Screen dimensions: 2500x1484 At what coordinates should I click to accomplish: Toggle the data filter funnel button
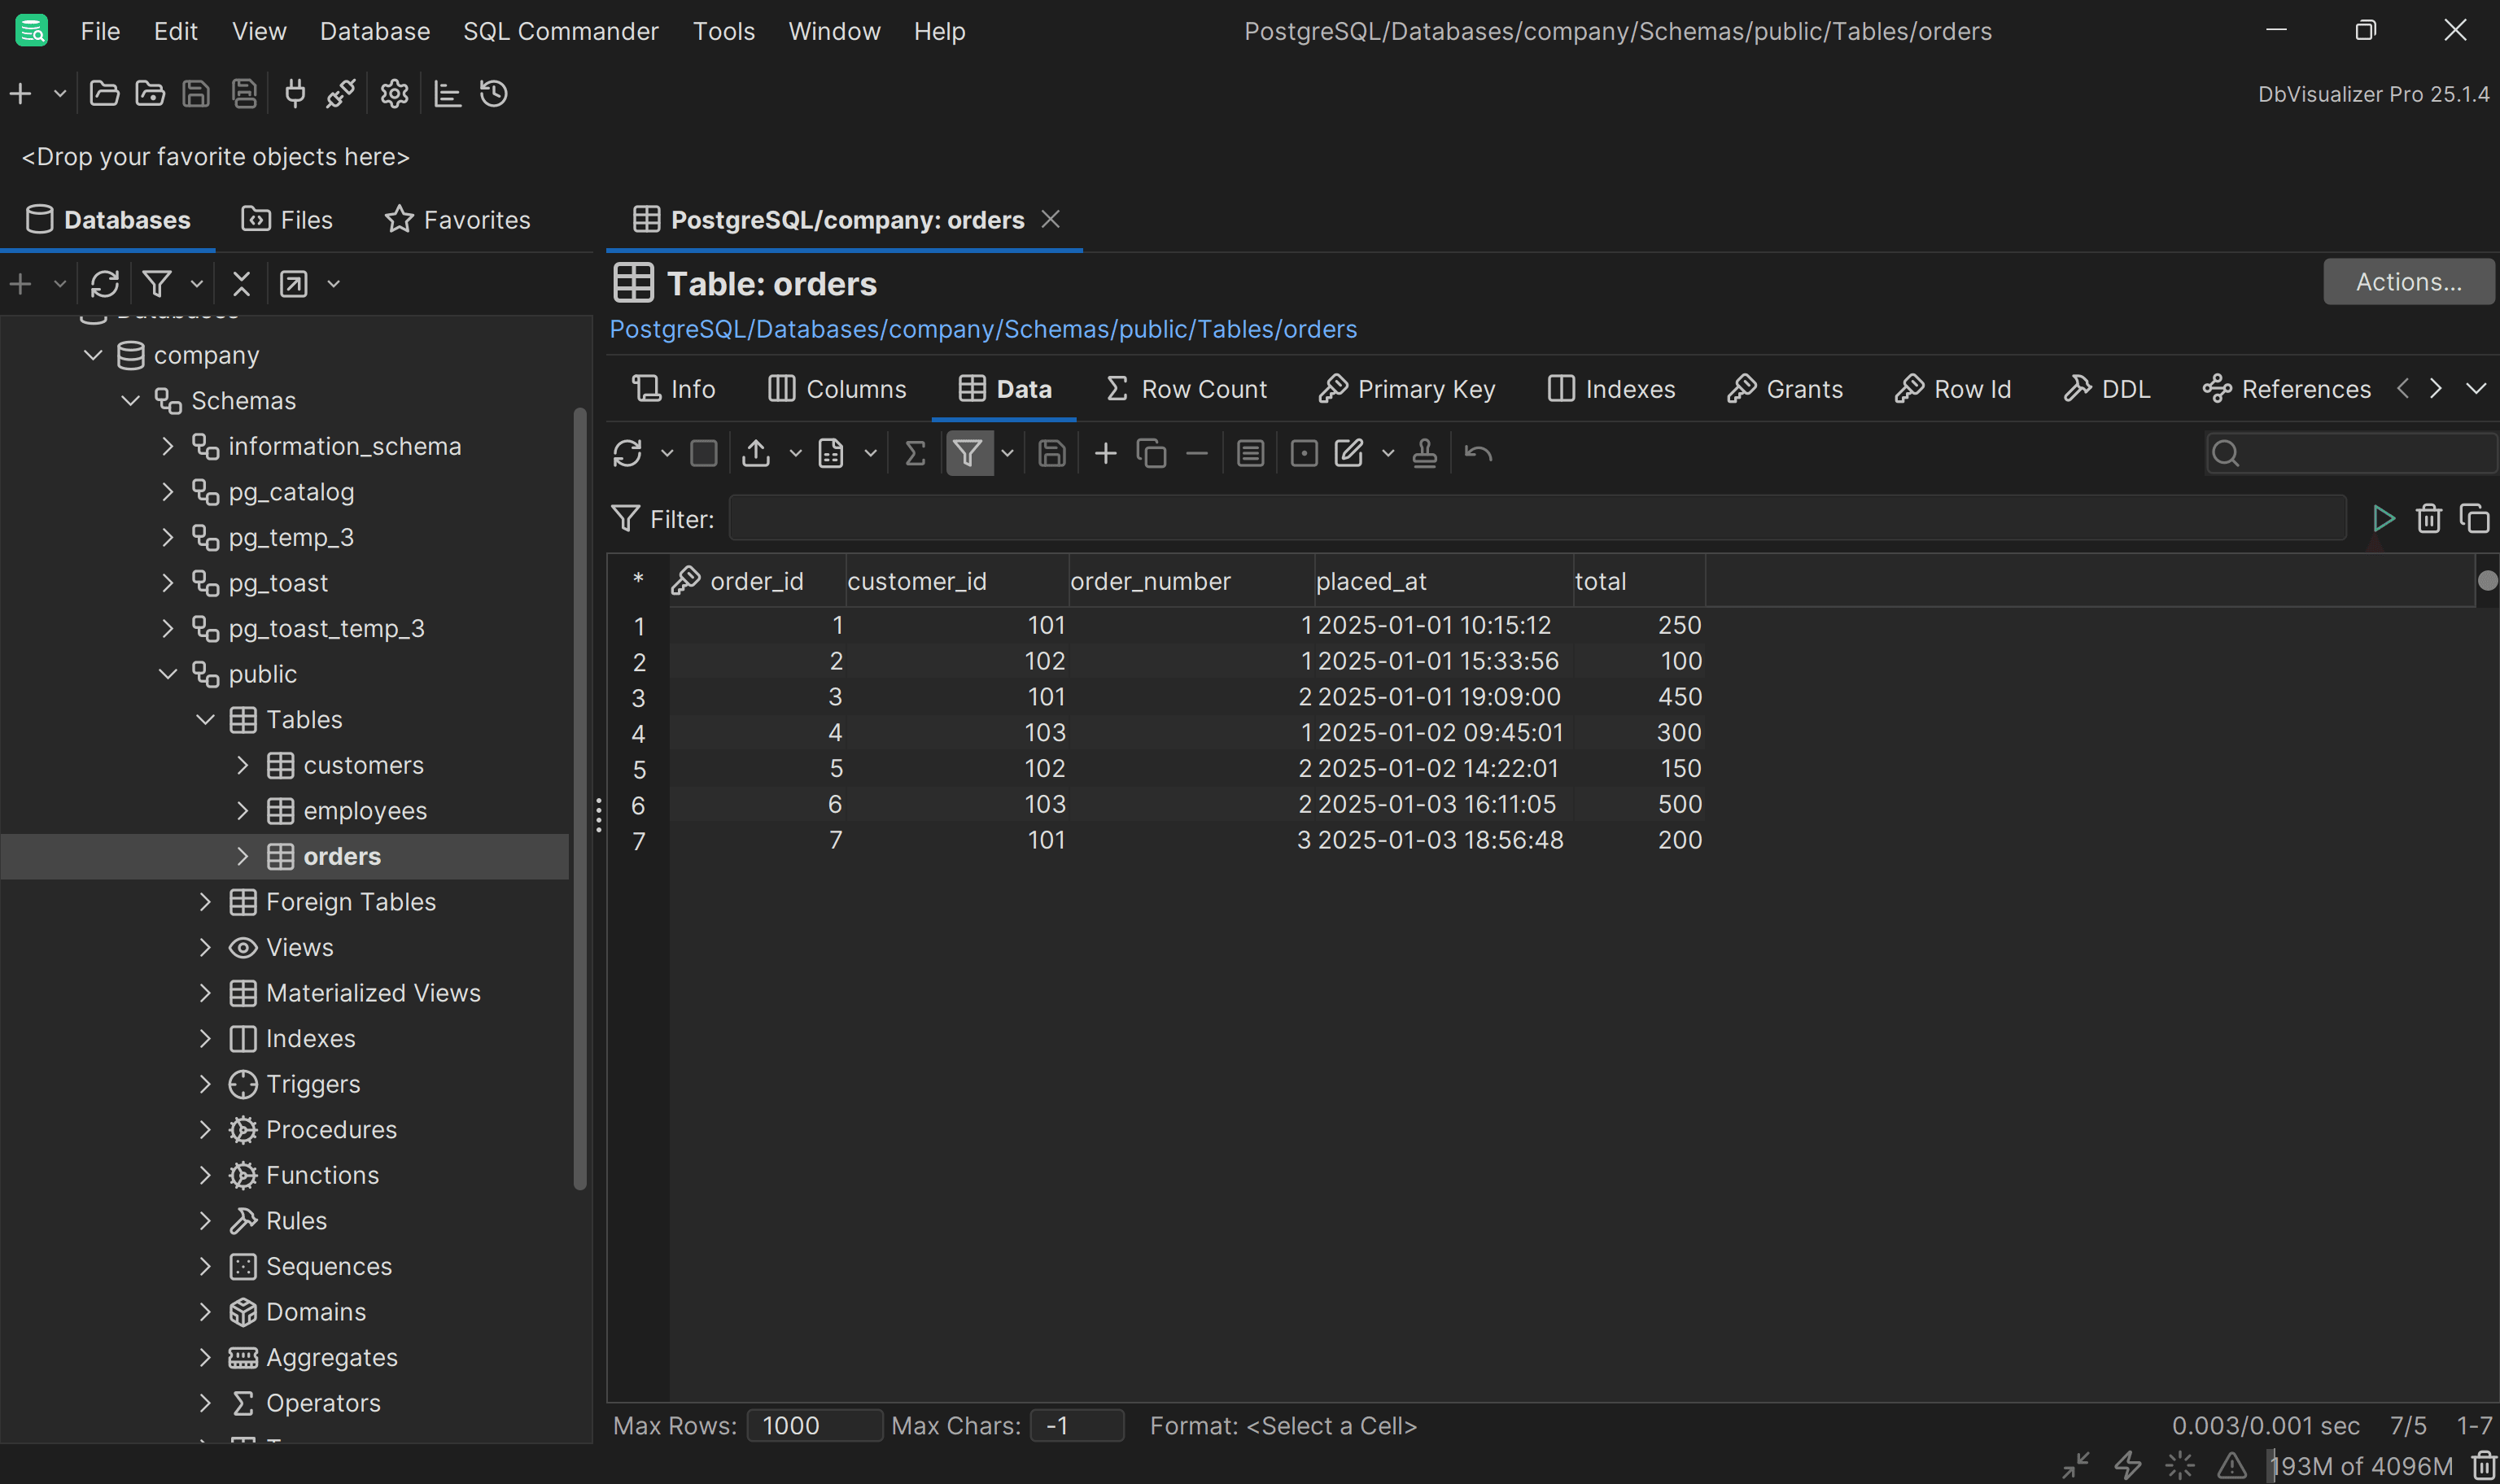point(967,454)
